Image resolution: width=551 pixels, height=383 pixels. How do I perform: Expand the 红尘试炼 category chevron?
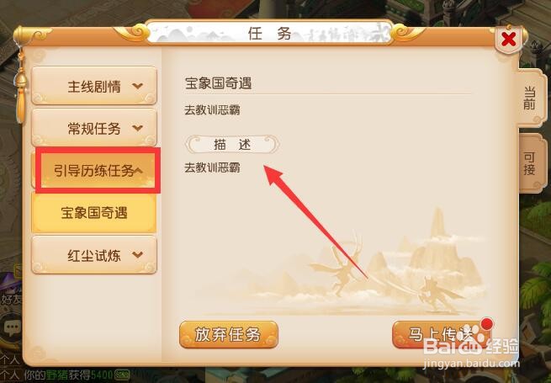[137, 254]
